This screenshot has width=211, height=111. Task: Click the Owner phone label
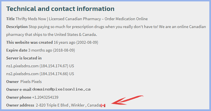(19, 97)
